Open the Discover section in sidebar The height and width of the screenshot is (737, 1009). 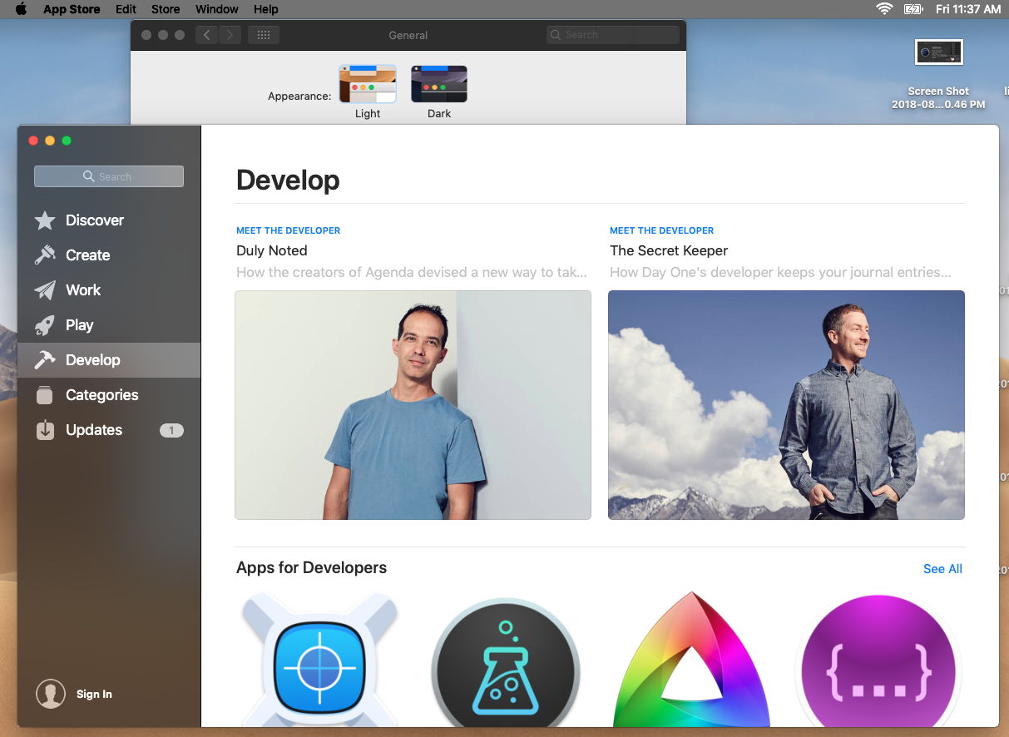[x=108, y=220]
